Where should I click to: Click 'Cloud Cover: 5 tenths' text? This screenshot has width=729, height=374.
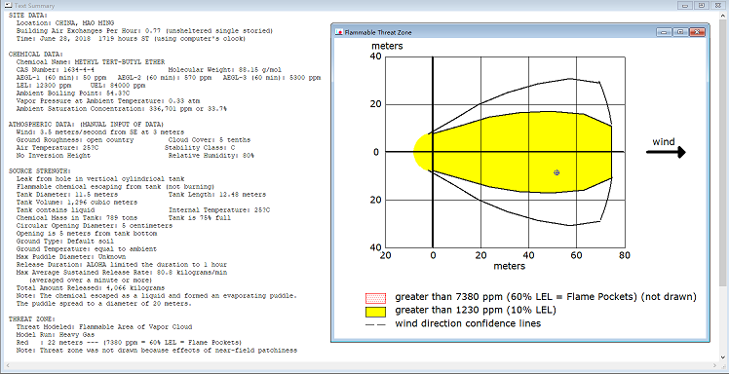pyautogui.click(x=210, y=140)
